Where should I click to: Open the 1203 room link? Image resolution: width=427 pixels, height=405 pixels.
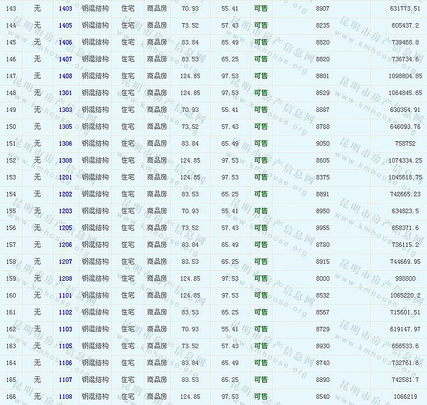point(66,211)
